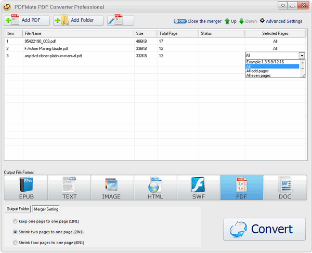Choose TEXT output format
This screenshot has width=312, height=253.
point(69,188)
